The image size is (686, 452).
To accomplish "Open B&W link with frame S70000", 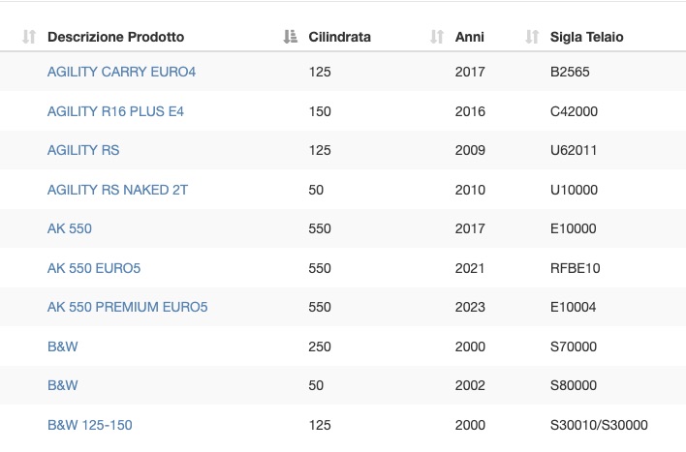I will click(x=63, y=347).
